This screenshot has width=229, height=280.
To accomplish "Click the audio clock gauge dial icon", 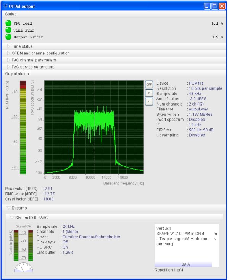I will point(23,268).
